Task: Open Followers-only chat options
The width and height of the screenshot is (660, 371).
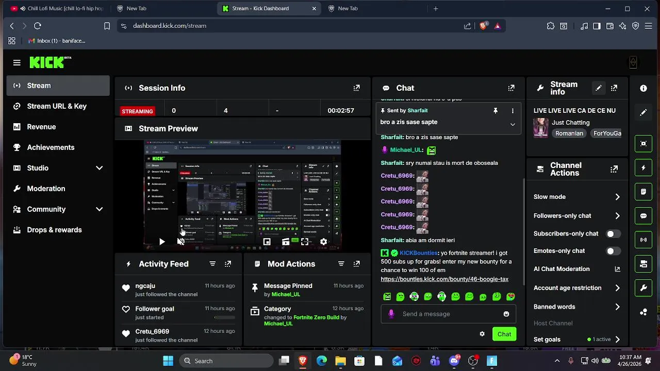Action: pyautogui.click(x=577, y=216)
